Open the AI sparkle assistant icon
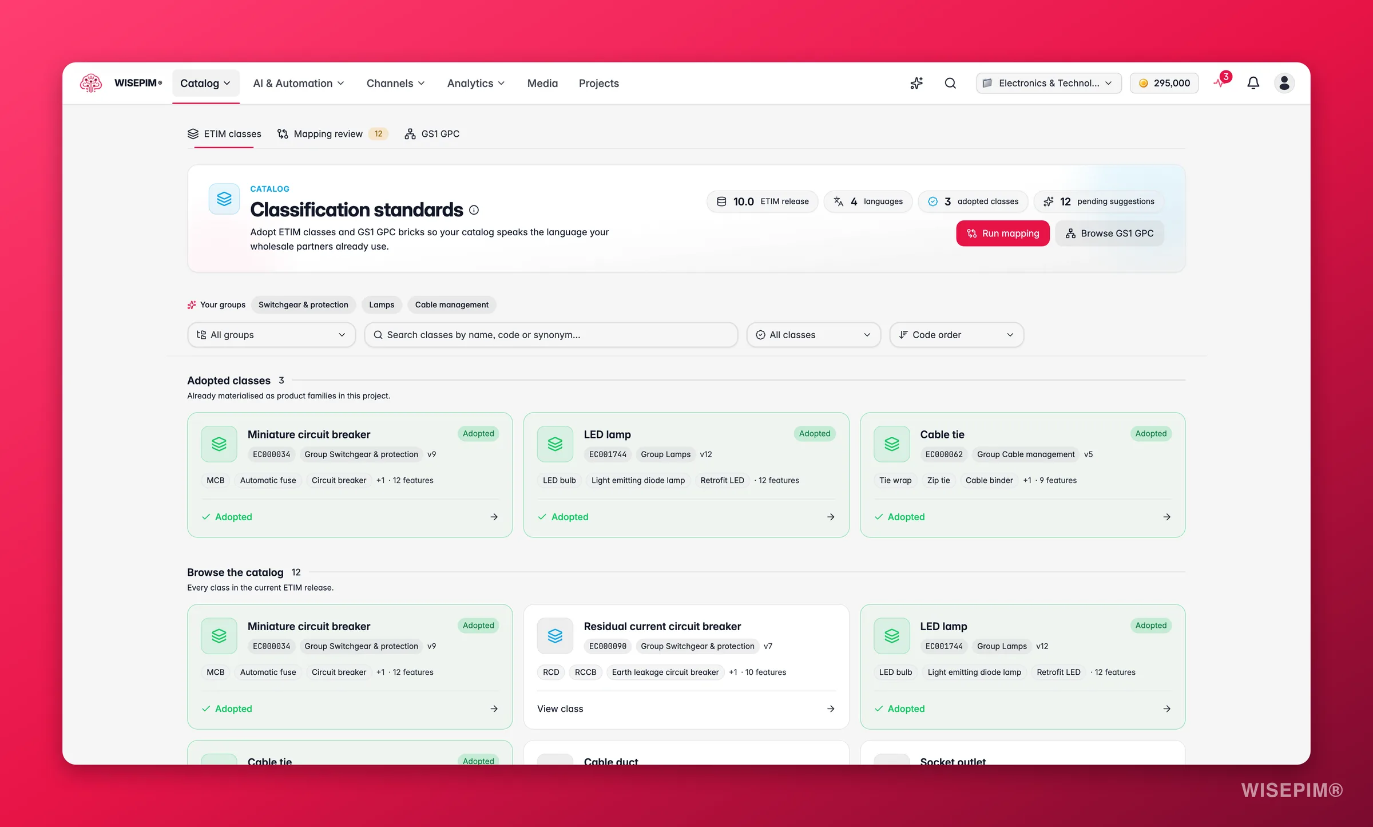1373x827 pixels. click(x=916, y=84)
